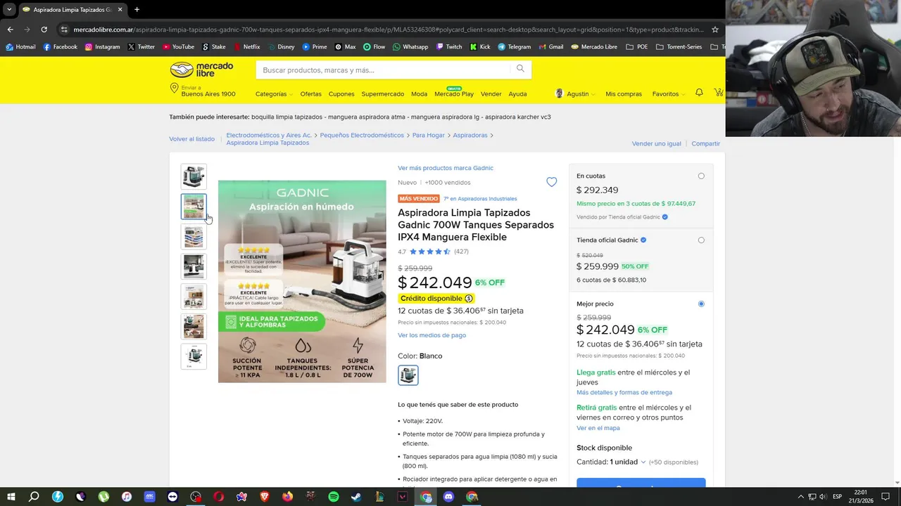901x506 pixels.
Task: Open the notifications bell icon
Action: pos(699,93)
